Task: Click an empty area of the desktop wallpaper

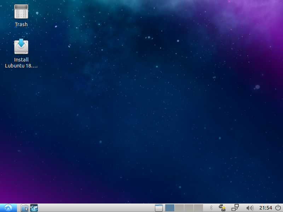Action: point(141,106)
